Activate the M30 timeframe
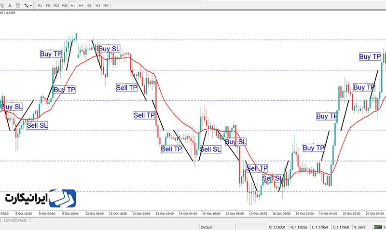 click(x=65, y=6)
